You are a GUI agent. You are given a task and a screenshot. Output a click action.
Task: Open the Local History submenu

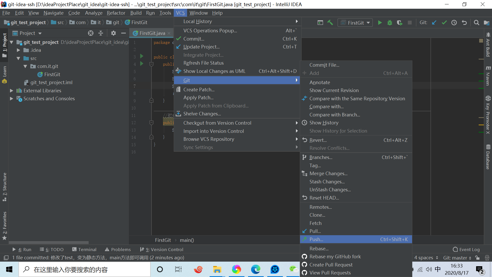[x=237, y=22]
